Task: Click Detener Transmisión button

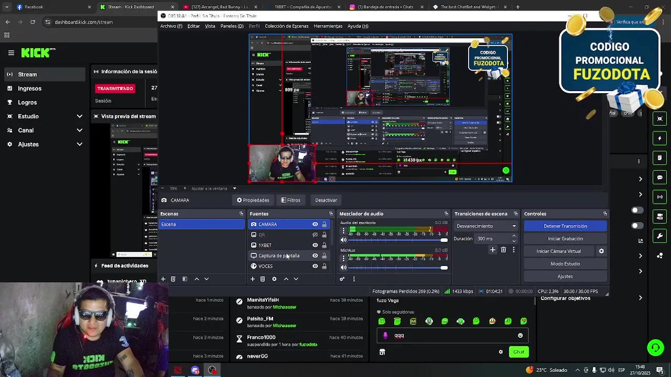Action: (565, 226)
